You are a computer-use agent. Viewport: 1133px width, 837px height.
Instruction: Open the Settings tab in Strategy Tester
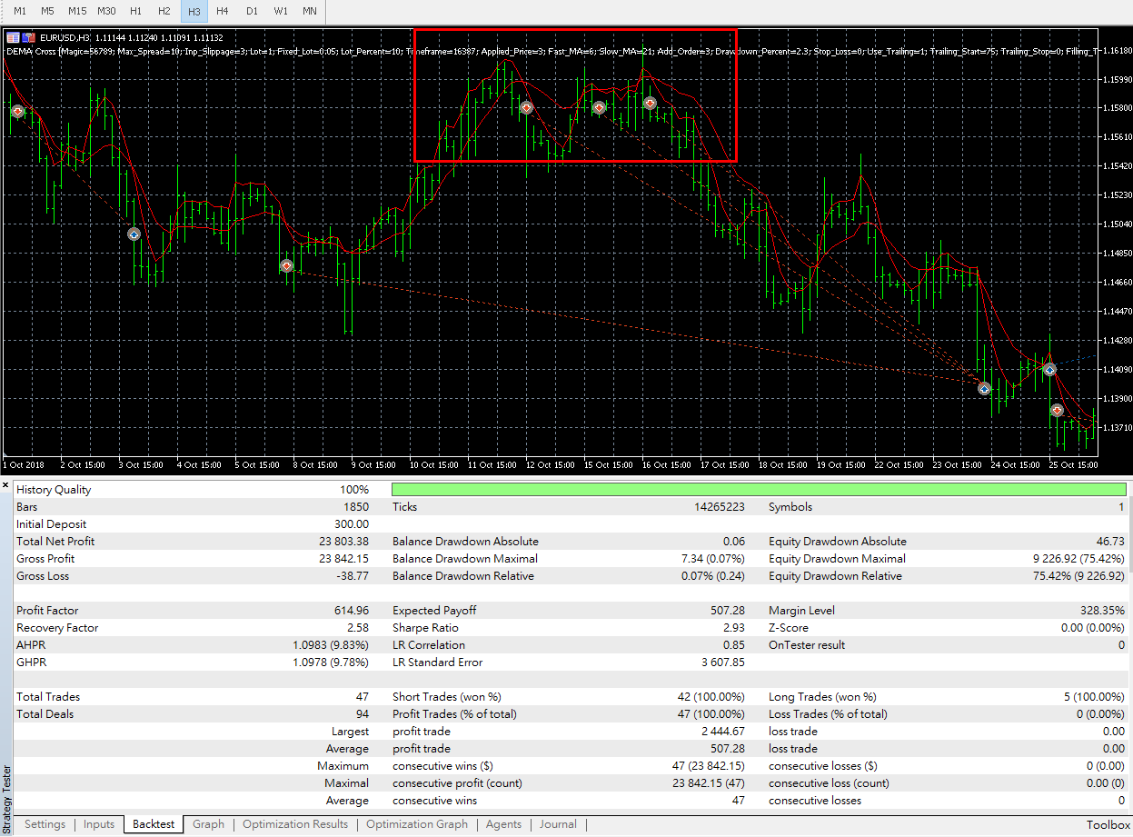[x=45, y=824]
